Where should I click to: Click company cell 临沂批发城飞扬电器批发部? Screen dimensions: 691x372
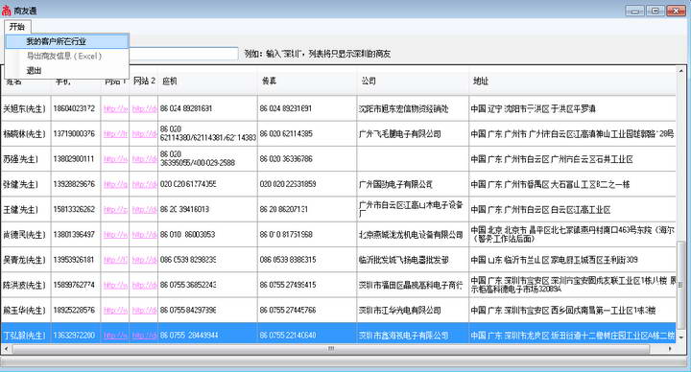[413, 260]
